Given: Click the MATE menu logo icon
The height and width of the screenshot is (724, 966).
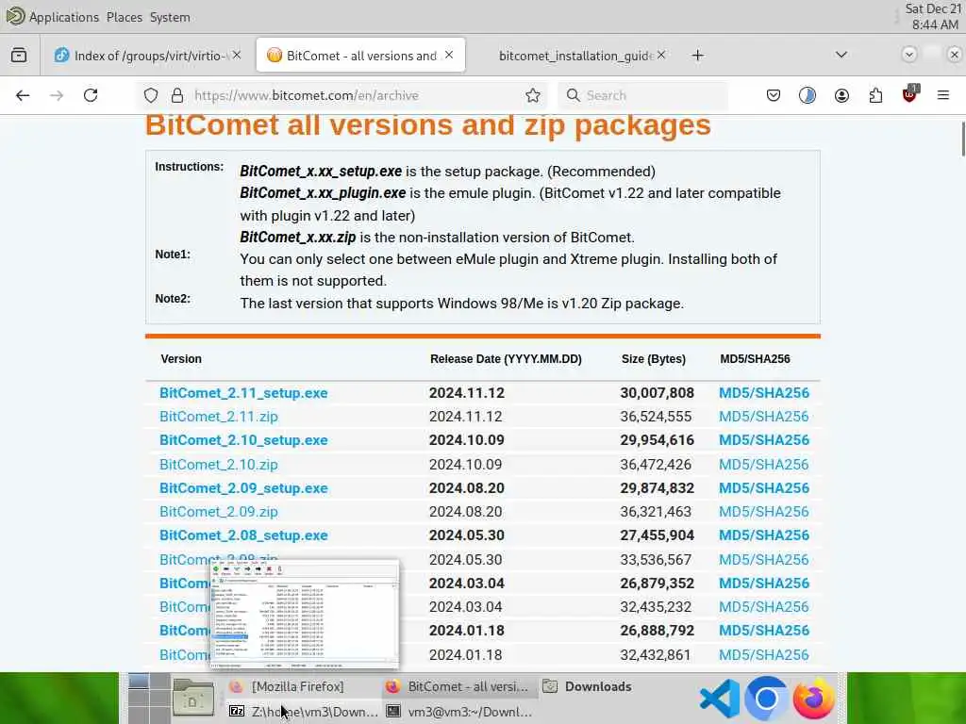Looking at the screenshot, I should (15, 16).
